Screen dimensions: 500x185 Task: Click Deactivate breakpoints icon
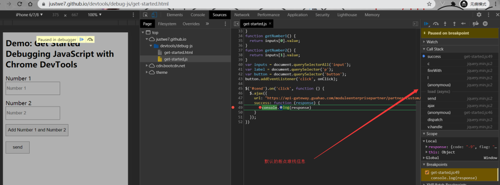(x=476, y=24)
